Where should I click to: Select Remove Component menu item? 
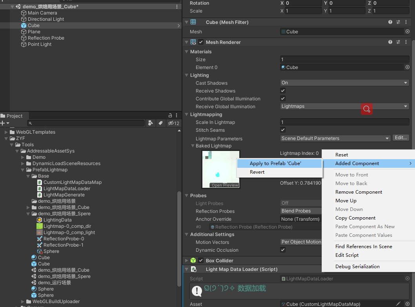[x=368, y=192]
